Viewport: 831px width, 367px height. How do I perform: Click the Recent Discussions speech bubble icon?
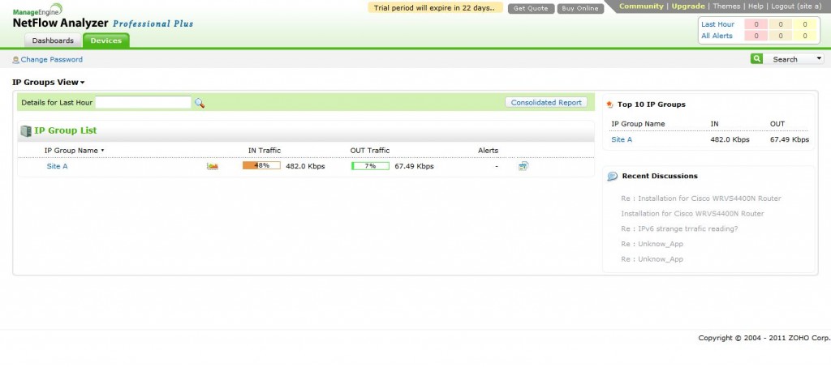pyautogui.click(x=613, y=176)
